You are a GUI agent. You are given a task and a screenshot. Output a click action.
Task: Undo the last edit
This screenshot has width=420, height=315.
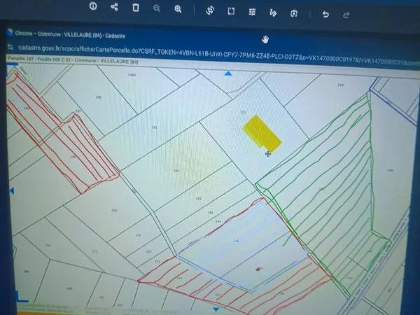click(325, 14)
